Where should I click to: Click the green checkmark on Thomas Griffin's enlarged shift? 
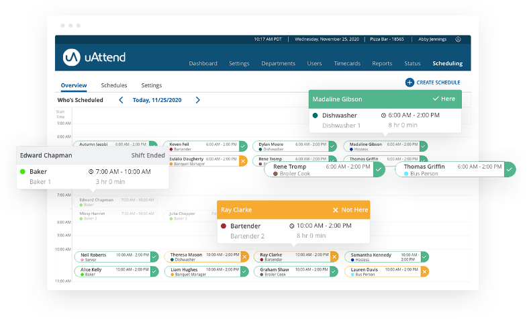[x=510, y=170]
